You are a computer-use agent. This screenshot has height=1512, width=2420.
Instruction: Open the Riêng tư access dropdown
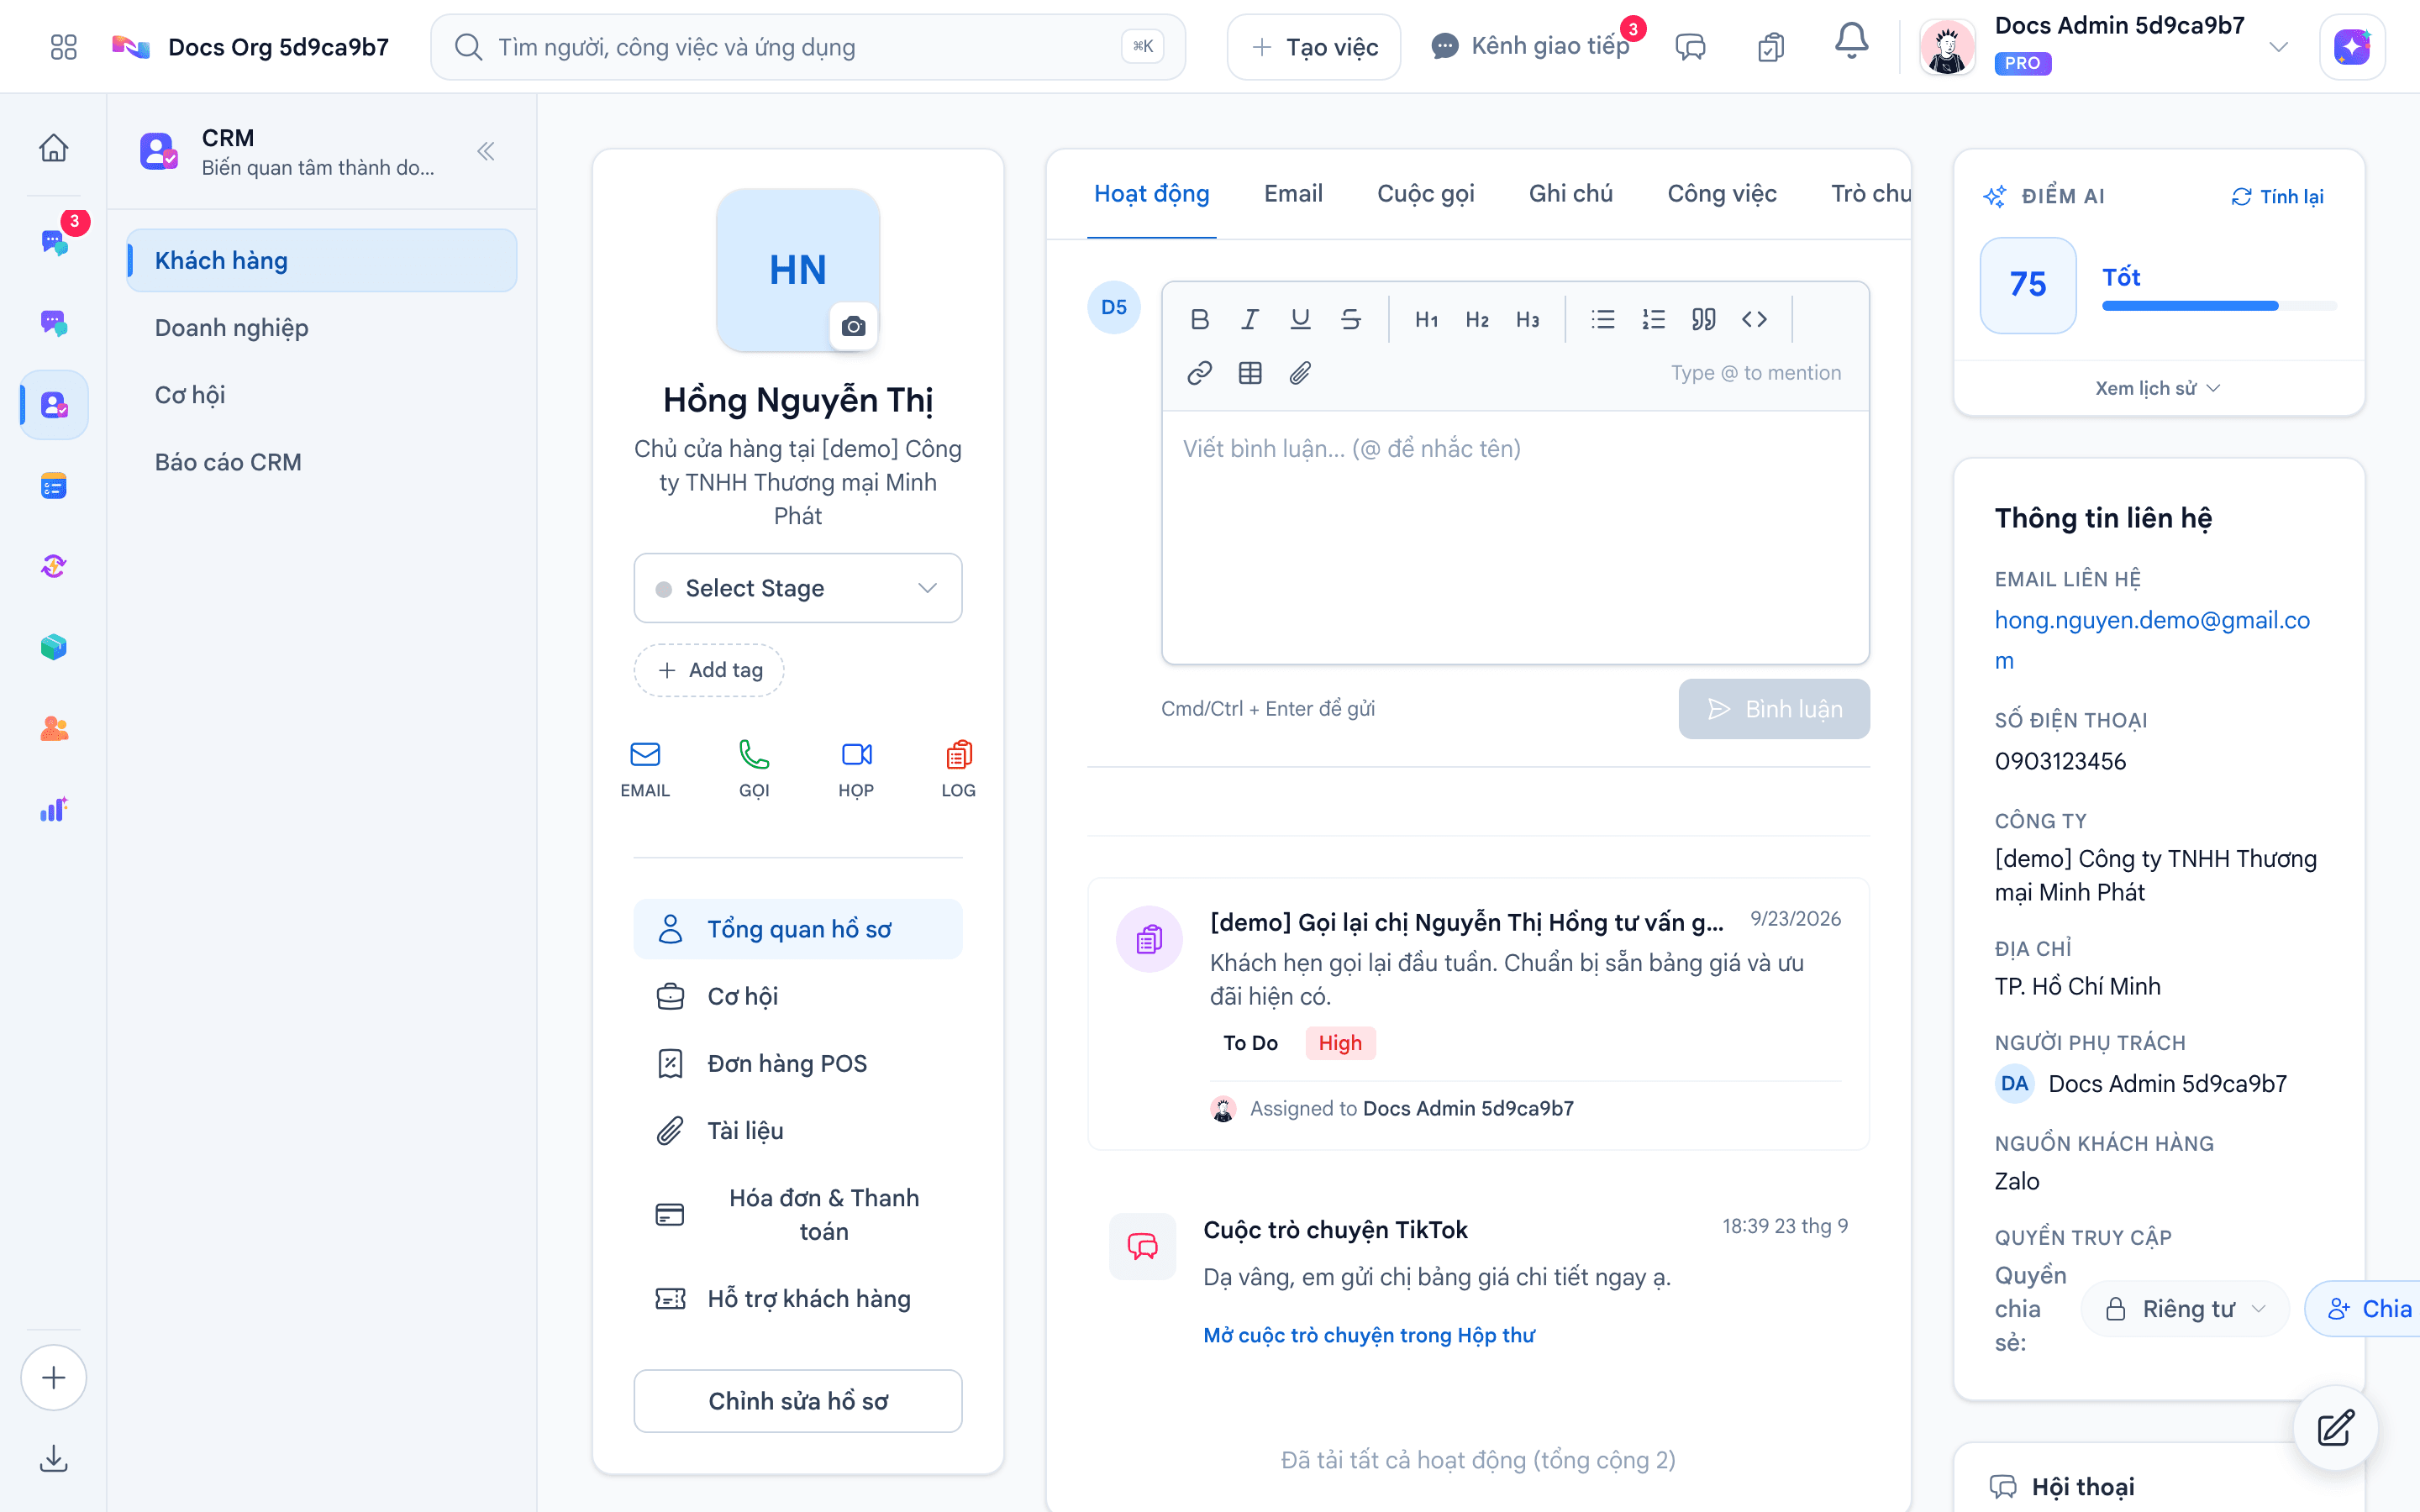tap(2185, 1309)
